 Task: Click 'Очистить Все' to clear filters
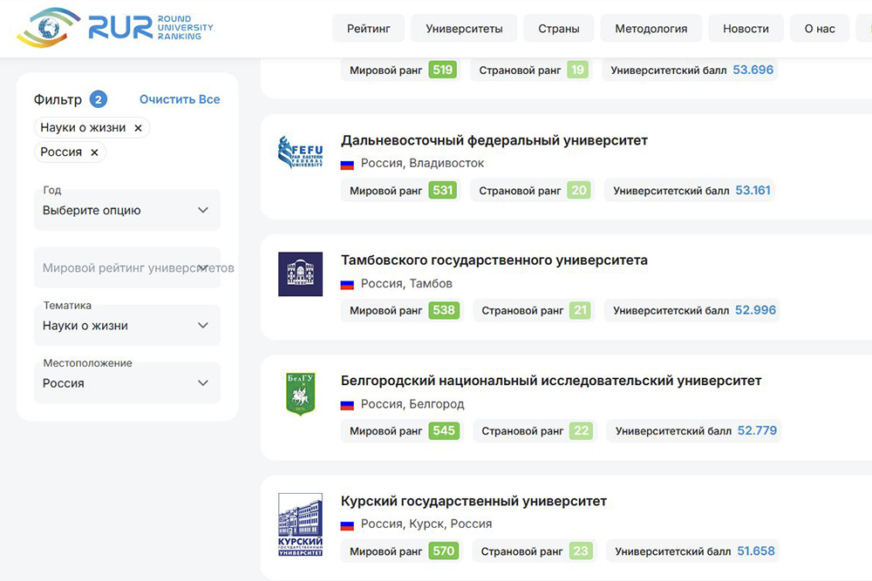[180, 99]
